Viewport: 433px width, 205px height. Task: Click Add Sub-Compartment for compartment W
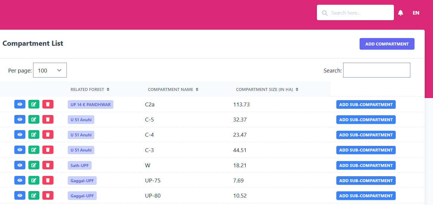pyautogui.click(x=366, y=165)
